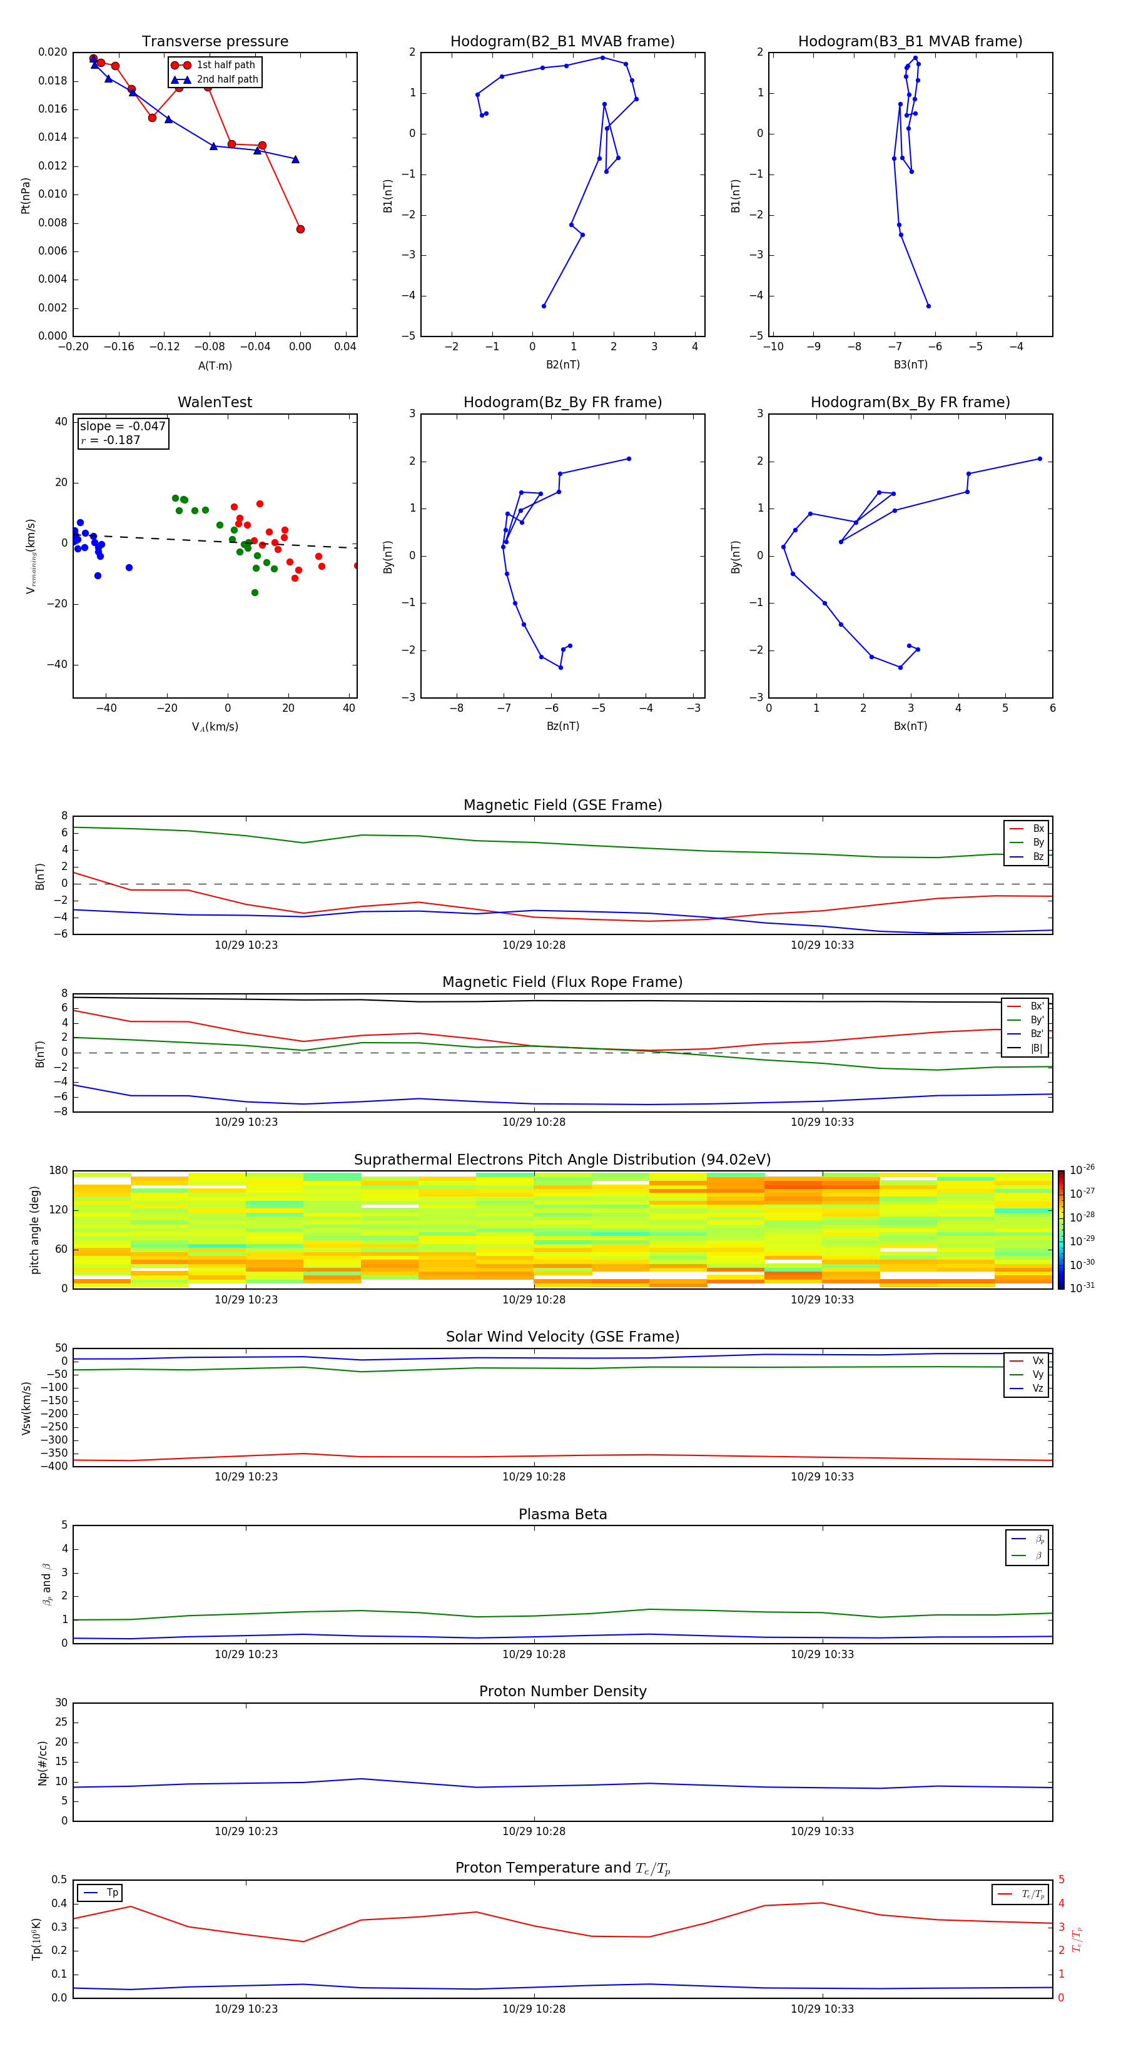Click the 'Vy' legend entry in velocity plot
Screen dimensions: 1126x2064
coord(1027,1374)
